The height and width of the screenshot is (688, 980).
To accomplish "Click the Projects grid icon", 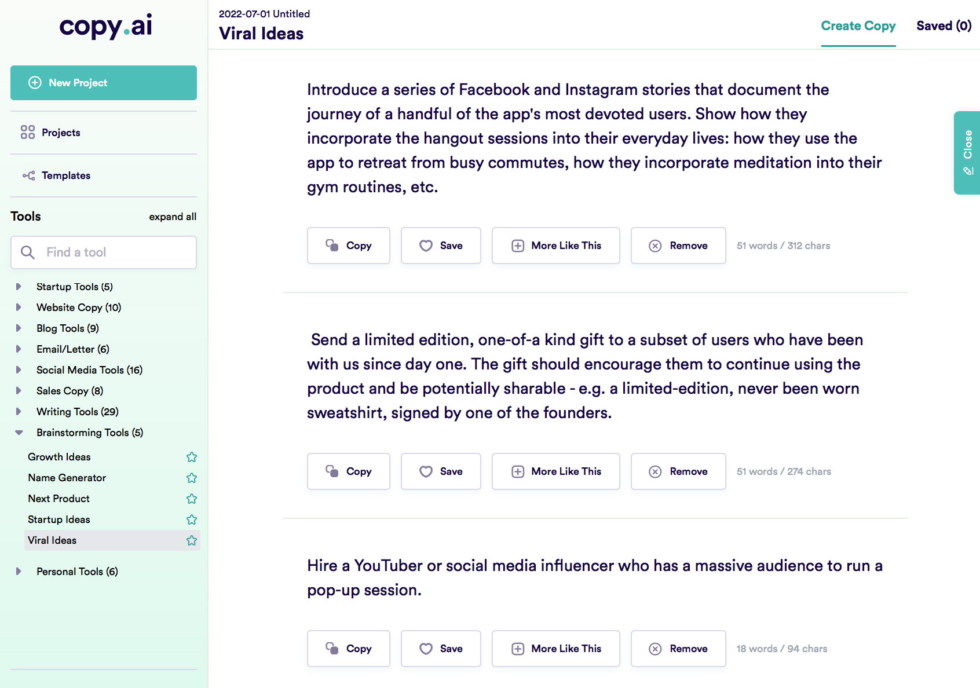I will [27, 133].
